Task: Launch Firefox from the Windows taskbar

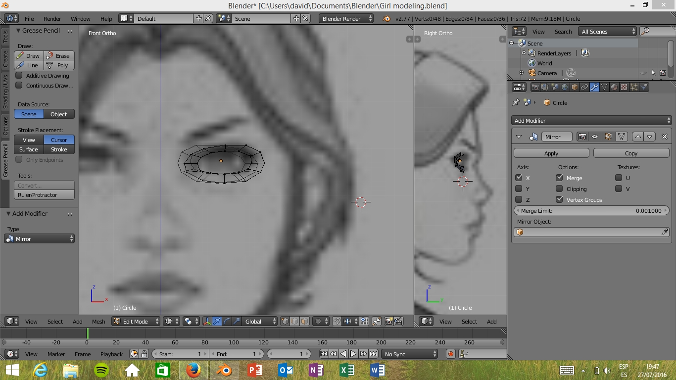Action: [193, 370]
